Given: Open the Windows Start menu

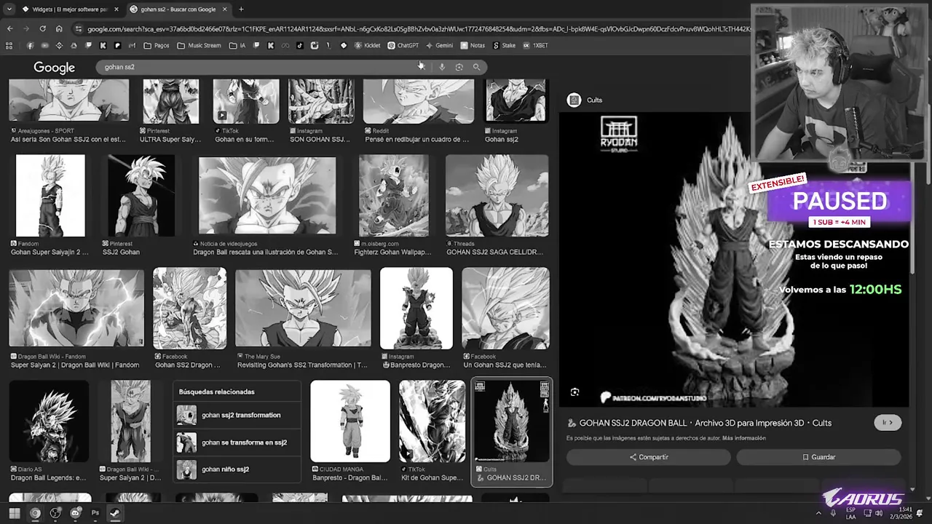Looking at the screenshot, I should (15, 513).
